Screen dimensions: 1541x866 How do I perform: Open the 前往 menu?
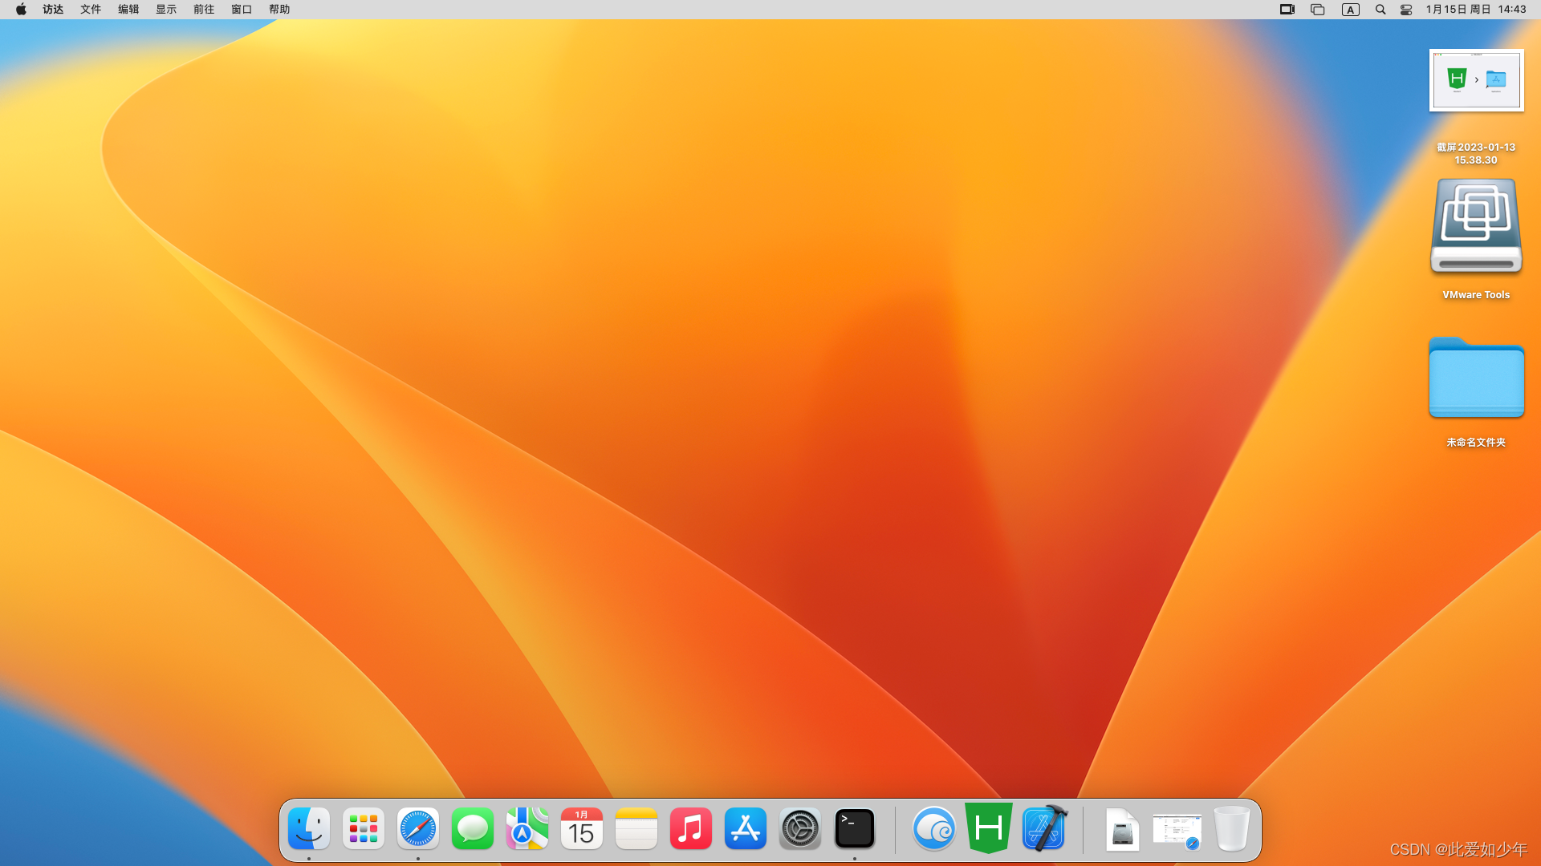[204, 10]
